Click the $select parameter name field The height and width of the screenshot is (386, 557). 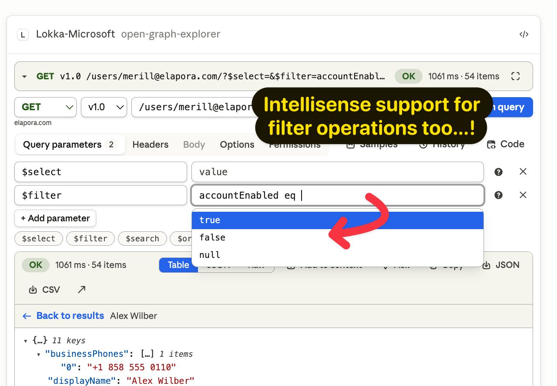(101, 172)
